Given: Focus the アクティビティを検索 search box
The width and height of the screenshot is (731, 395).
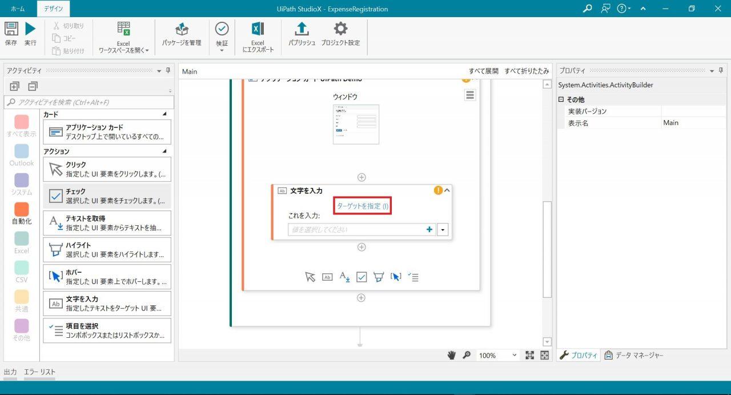Looking at the screenshot, I should tap(89, 102).
